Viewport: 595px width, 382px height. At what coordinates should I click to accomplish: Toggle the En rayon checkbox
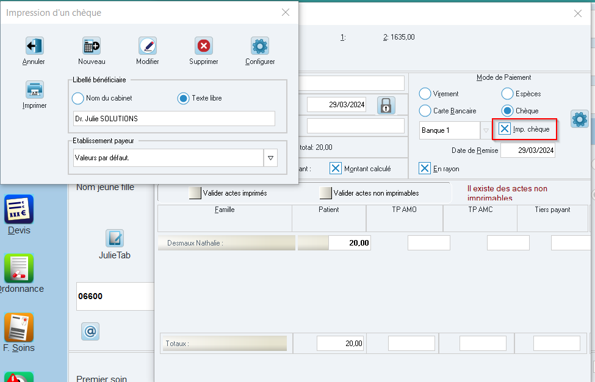(425, 168)
